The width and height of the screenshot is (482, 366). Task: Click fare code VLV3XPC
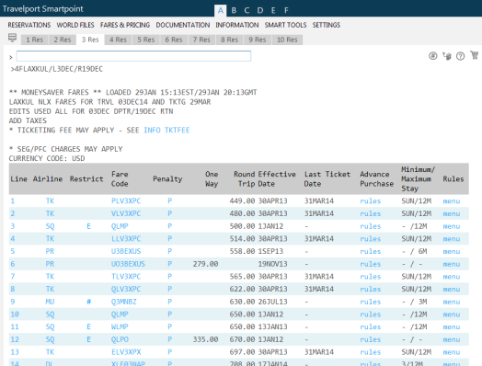click(126, 213)
